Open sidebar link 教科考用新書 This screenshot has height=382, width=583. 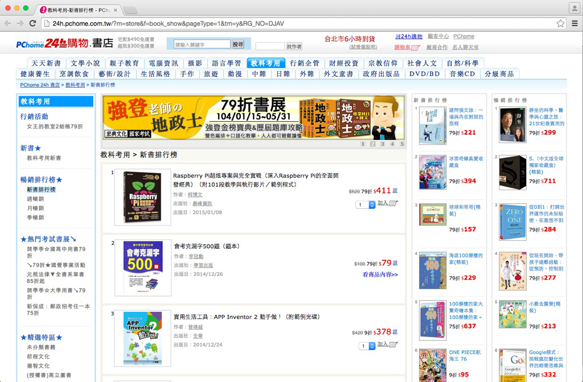point(44,158)
